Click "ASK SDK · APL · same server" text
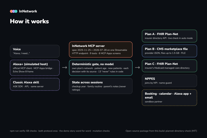This screenshot has height=138, width=207. pos(28,87)
